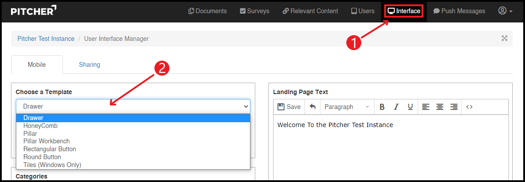This screenshot has height=182, width=525.
Task: Click the Bold formatting icon
Action: pyautogui.click(x=382, y=107)
